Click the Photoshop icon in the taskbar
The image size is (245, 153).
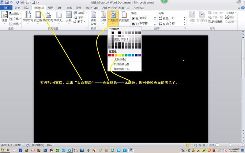pyautogui.click(x=45, y=150)
